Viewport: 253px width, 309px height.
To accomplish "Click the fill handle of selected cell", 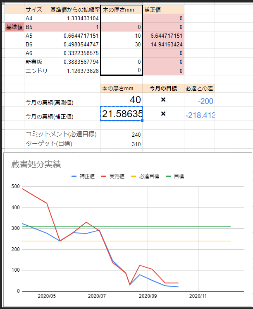I will point(142,121).
